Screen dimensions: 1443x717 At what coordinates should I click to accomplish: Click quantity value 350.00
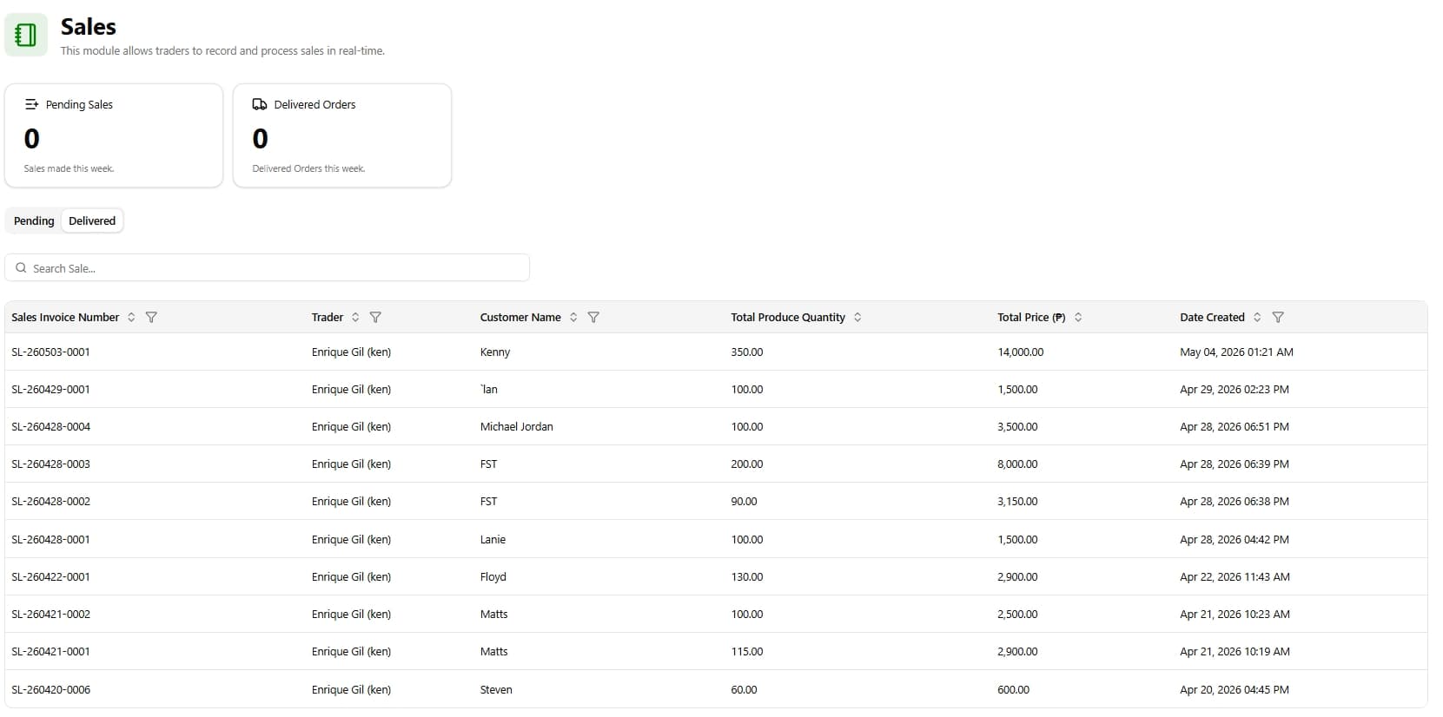[x=747, y=352]
